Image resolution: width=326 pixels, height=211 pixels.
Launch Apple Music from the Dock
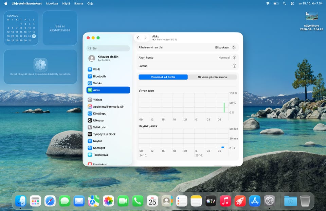pyautogui.click(x=225, y=201)
